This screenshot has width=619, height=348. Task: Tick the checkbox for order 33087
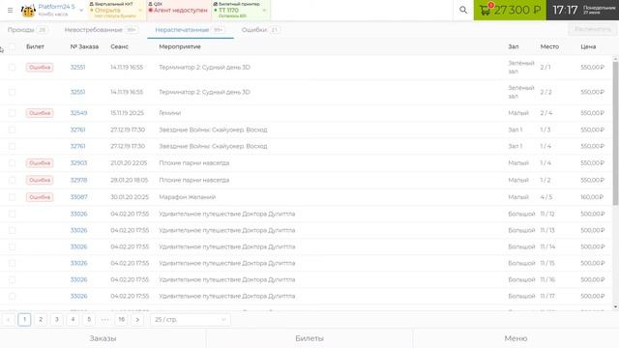13,197
